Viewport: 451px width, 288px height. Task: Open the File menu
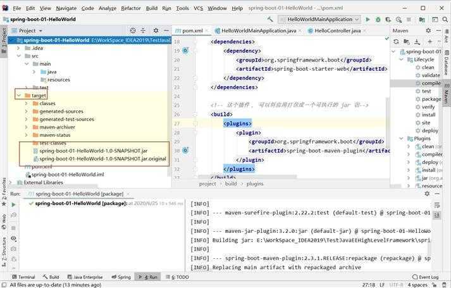[x=16, y=8]
